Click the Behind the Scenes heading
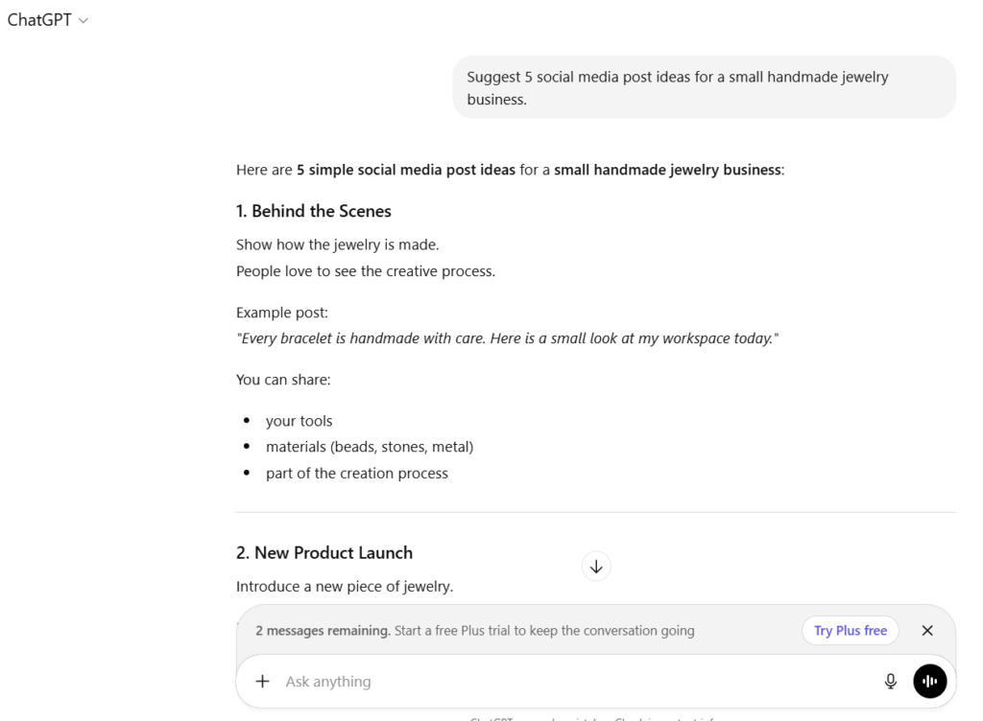983x721 pixels. tap(314, 211)
